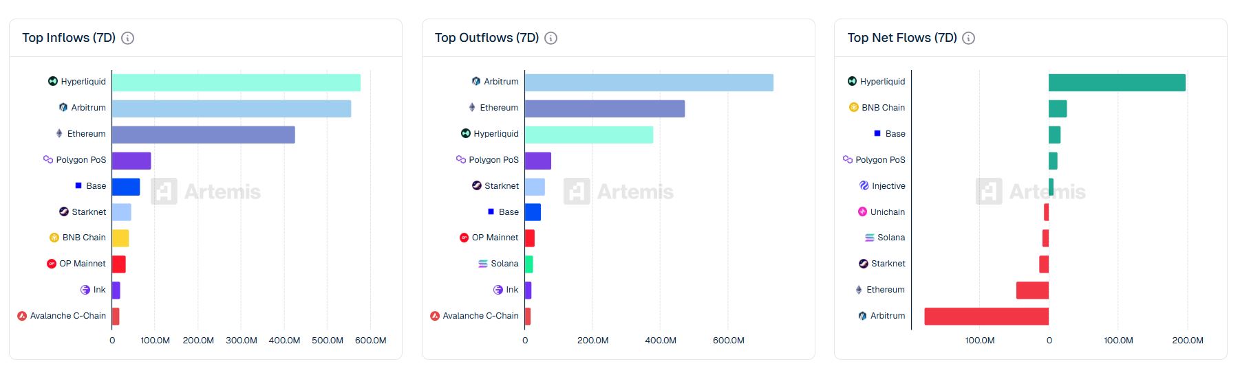Click Ethereum label in Net Flows chart
This screenshot has height=377, width=1240.
886,290
